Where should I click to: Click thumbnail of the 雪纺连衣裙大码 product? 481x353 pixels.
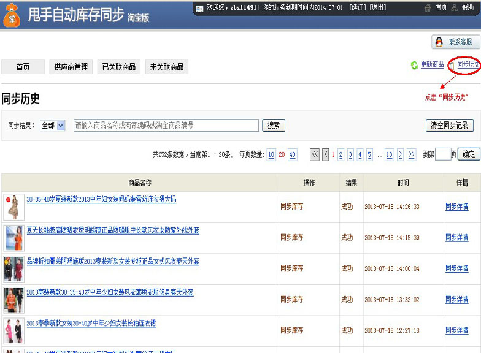(13, 207)
